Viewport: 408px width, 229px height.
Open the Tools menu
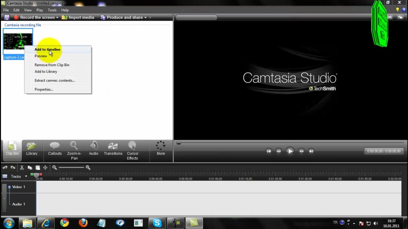(52, 10)
